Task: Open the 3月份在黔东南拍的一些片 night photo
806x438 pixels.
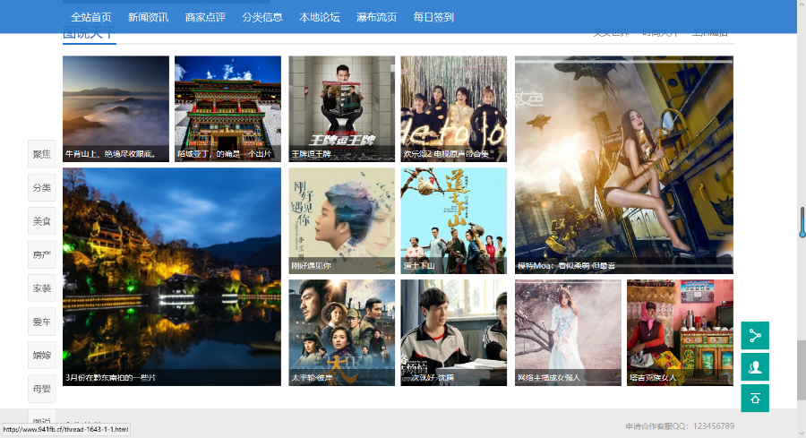Action: click(x=172, y=277)
